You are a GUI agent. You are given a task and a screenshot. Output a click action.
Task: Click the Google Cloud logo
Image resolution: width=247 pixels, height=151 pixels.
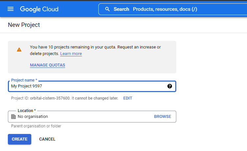[x=39, y=9]
